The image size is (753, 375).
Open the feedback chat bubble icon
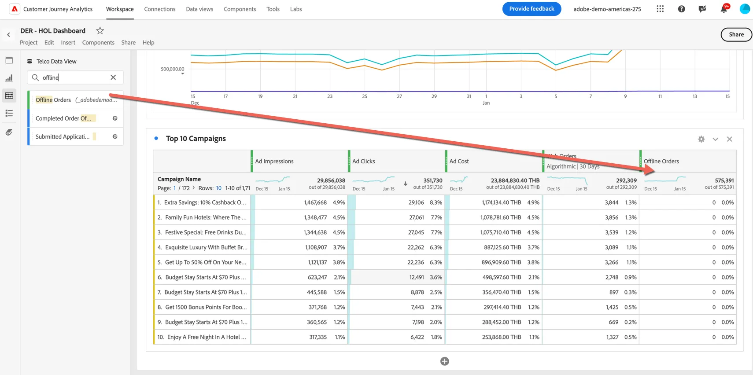point(702,9)
